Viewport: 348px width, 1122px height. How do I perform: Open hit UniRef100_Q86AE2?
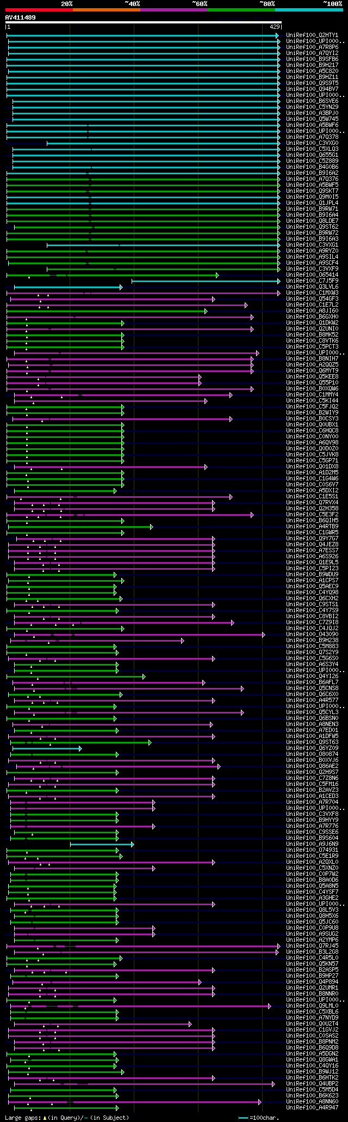[312, 766]
